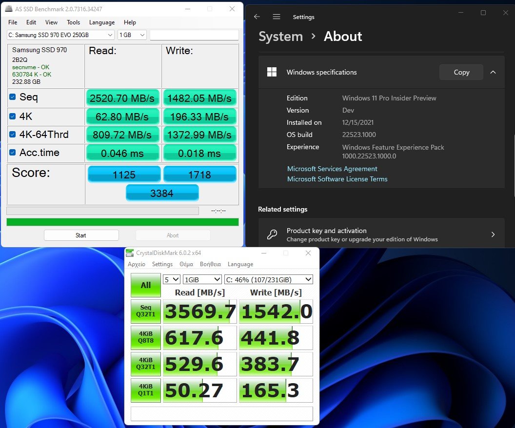This screenshot has height=428, width=515.
Task: Click the empty text field beside 1 GB
Action: click(194, 35)
